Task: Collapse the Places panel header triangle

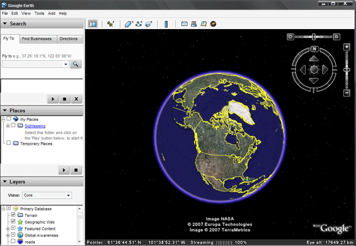Action: [5, 110]
